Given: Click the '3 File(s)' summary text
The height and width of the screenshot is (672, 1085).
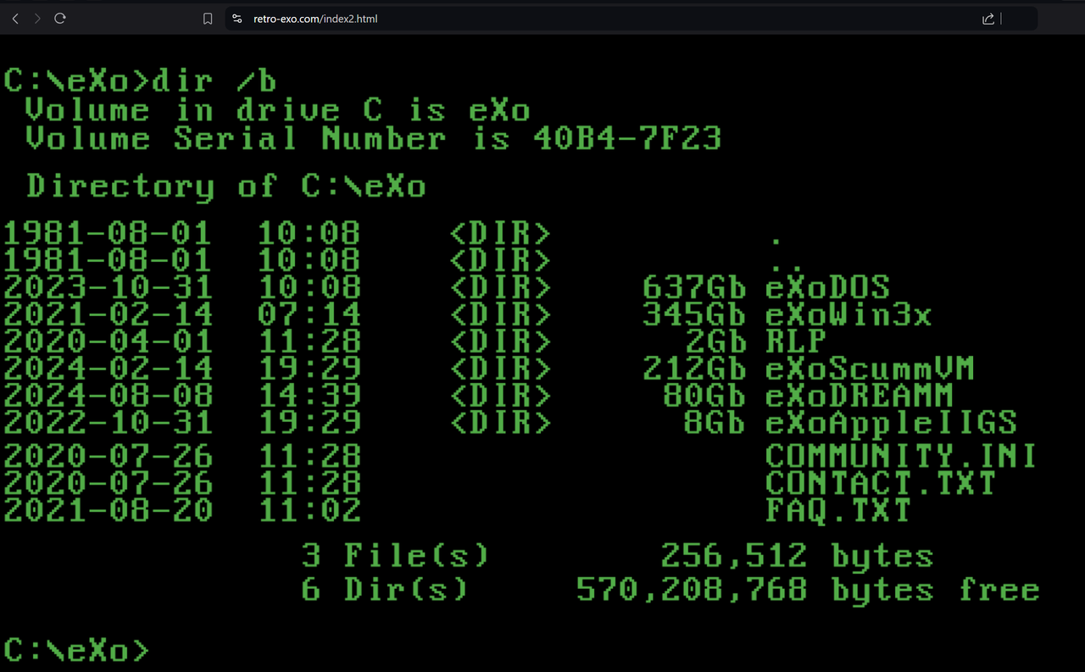Looking at the screenshot, I should 395,556.
